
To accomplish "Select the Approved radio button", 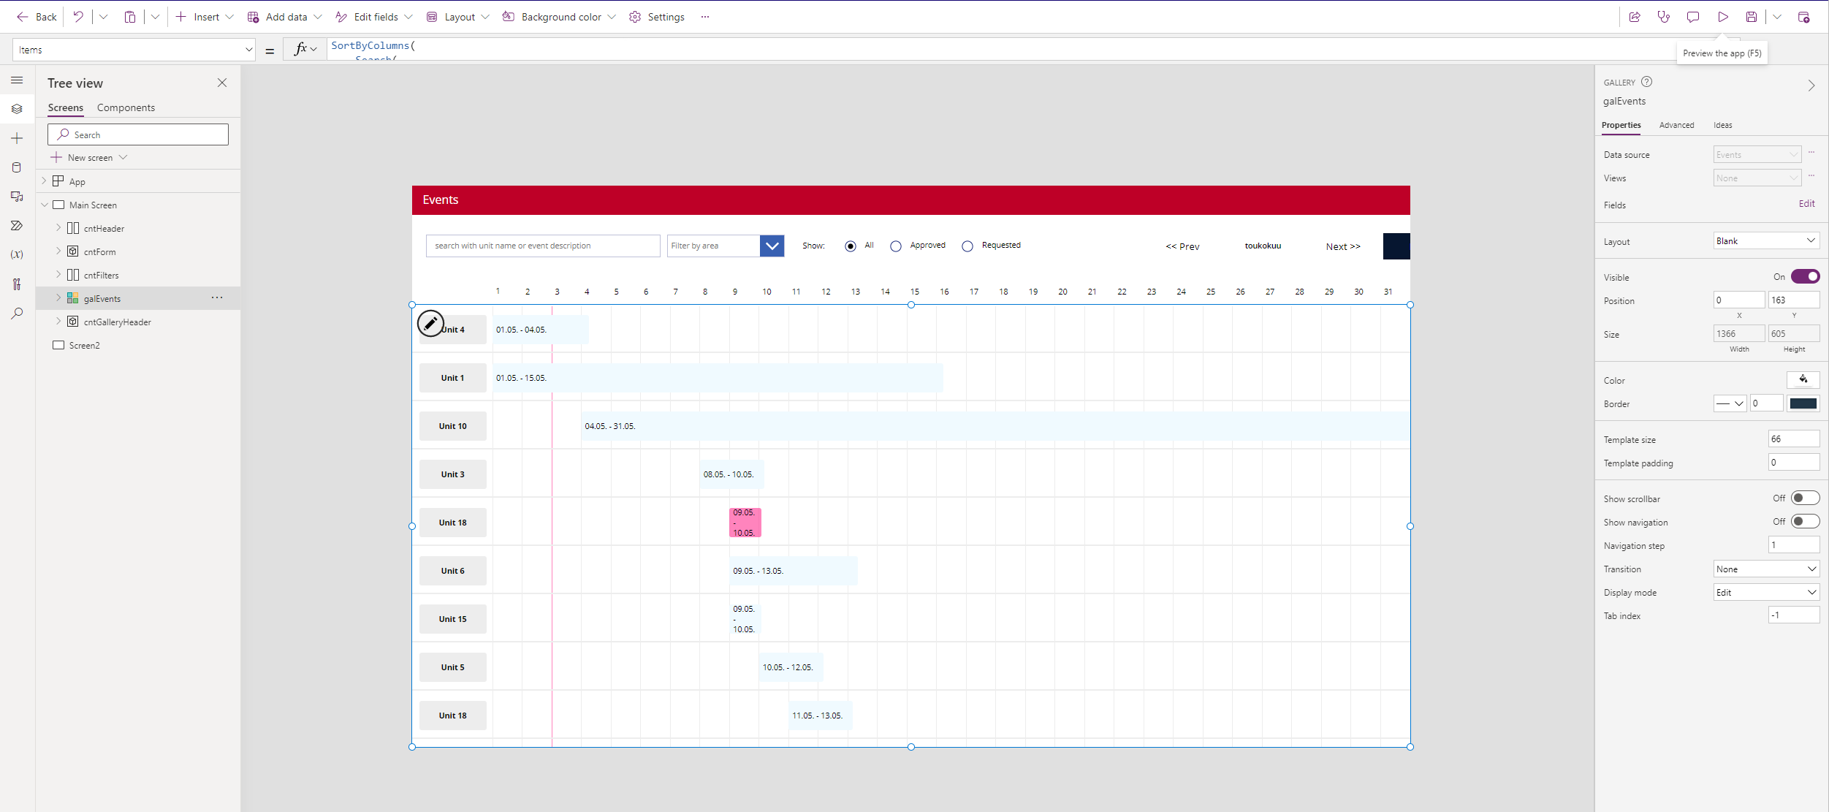I will coord(896,246).
